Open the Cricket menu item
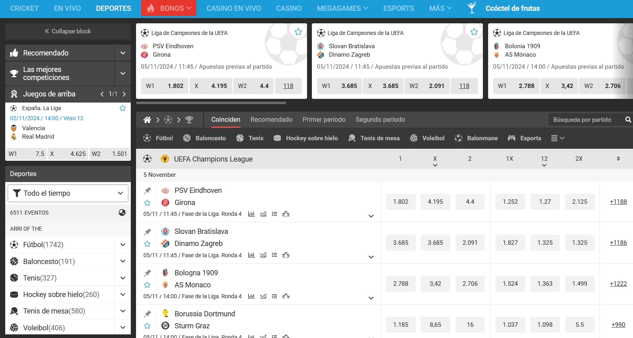Image resolution: width=633 pixels, height=338 pixels. pos(24,8)
